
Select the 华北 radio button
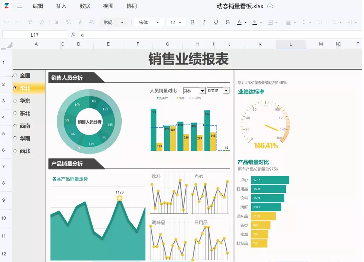pos(15,88)
